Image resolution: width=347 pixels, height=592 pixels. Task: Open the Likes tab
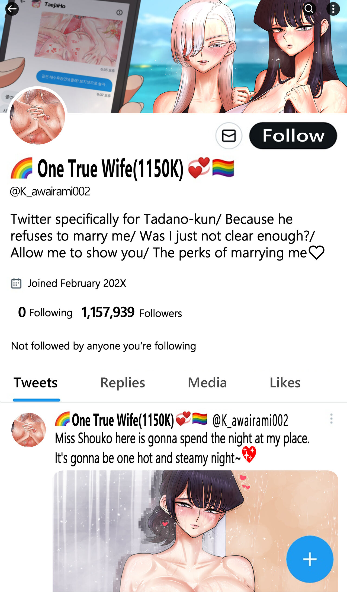pyautogui.click(x=285, y=383)
